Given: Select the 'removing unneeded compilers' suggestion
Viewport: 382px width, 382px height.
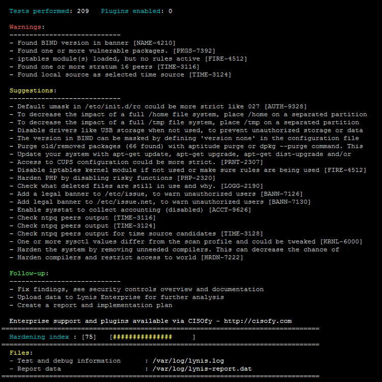Looking at the screenshot, I should click(174, 250).
